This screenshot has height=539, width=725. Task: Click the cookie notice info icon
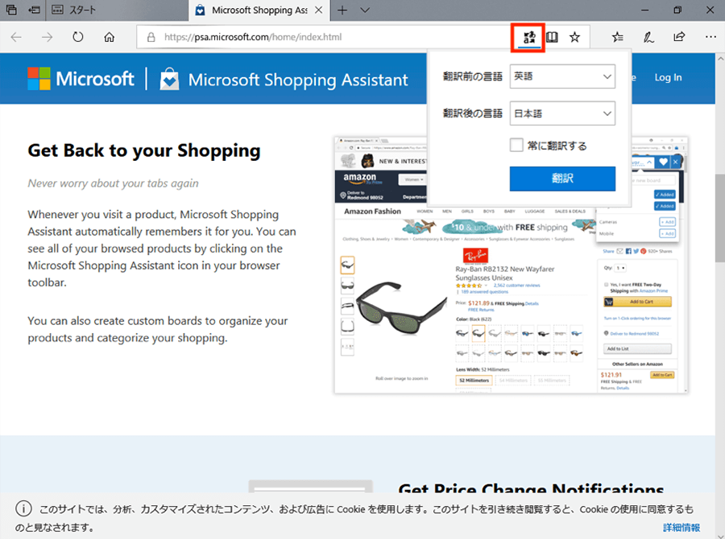23,509
